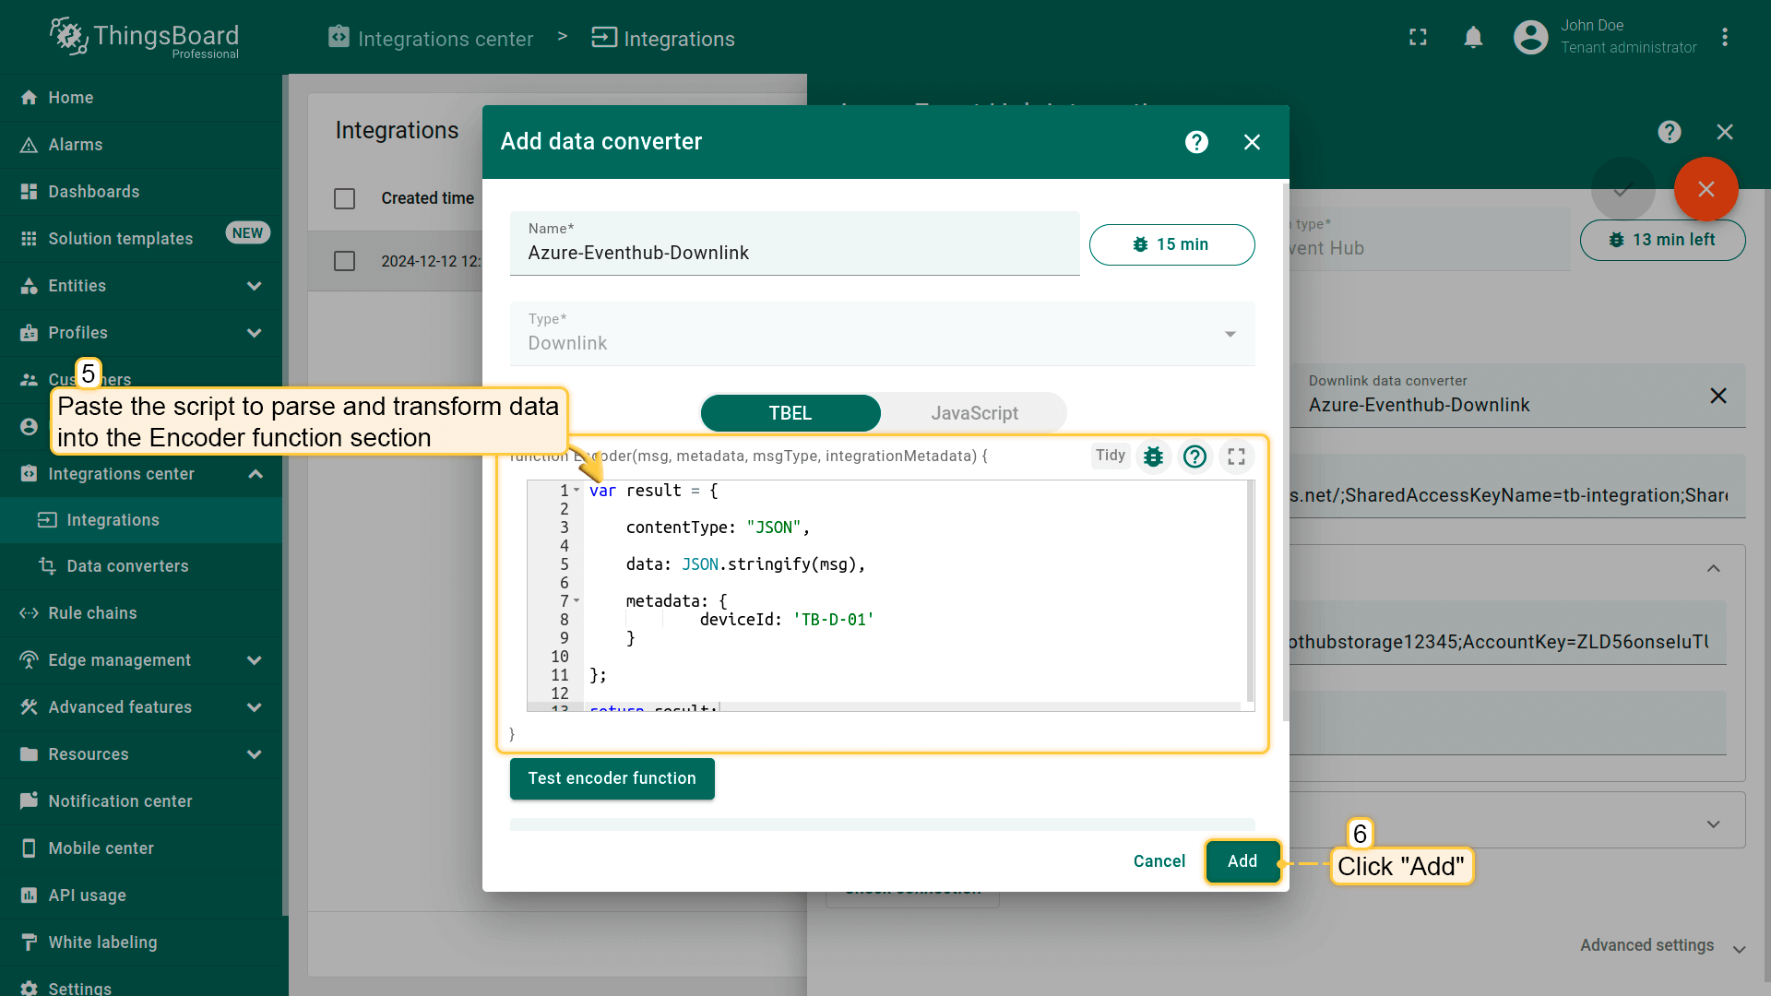Image resolution: width=1771 pixels, height=996 pixels.
Task: Open the Type Downlink dropdown
Action: (881, 334)
